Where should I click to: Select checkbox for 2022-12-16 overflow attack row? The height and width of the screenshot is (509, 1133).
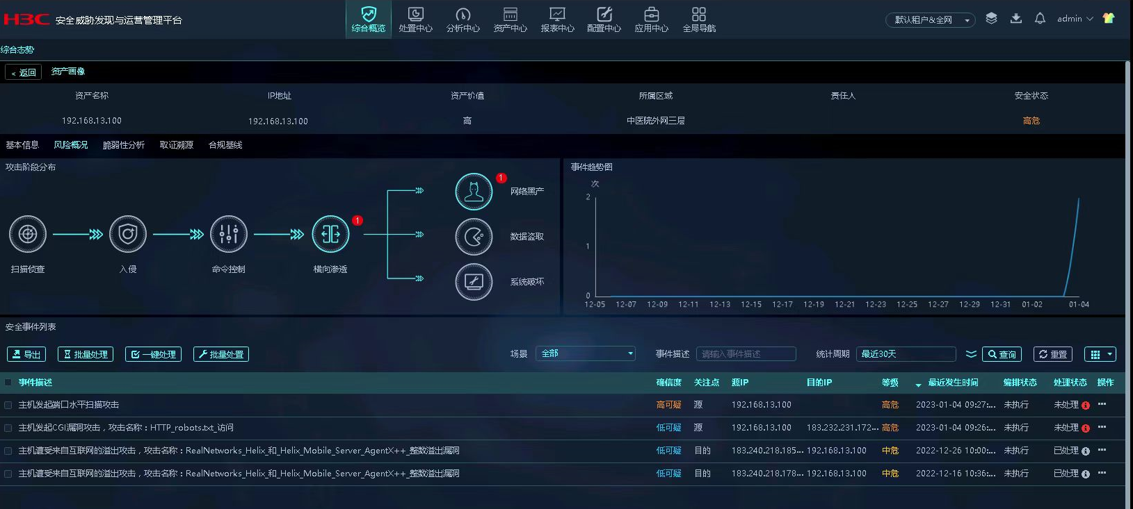click(x=8, y=474)
